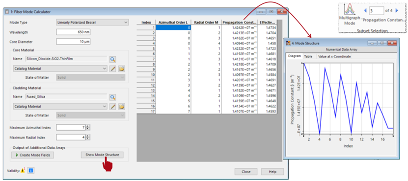Click the Mode Structure window title icon
Viewport: 408px width, 181px height.
click(x=288, y=44)
